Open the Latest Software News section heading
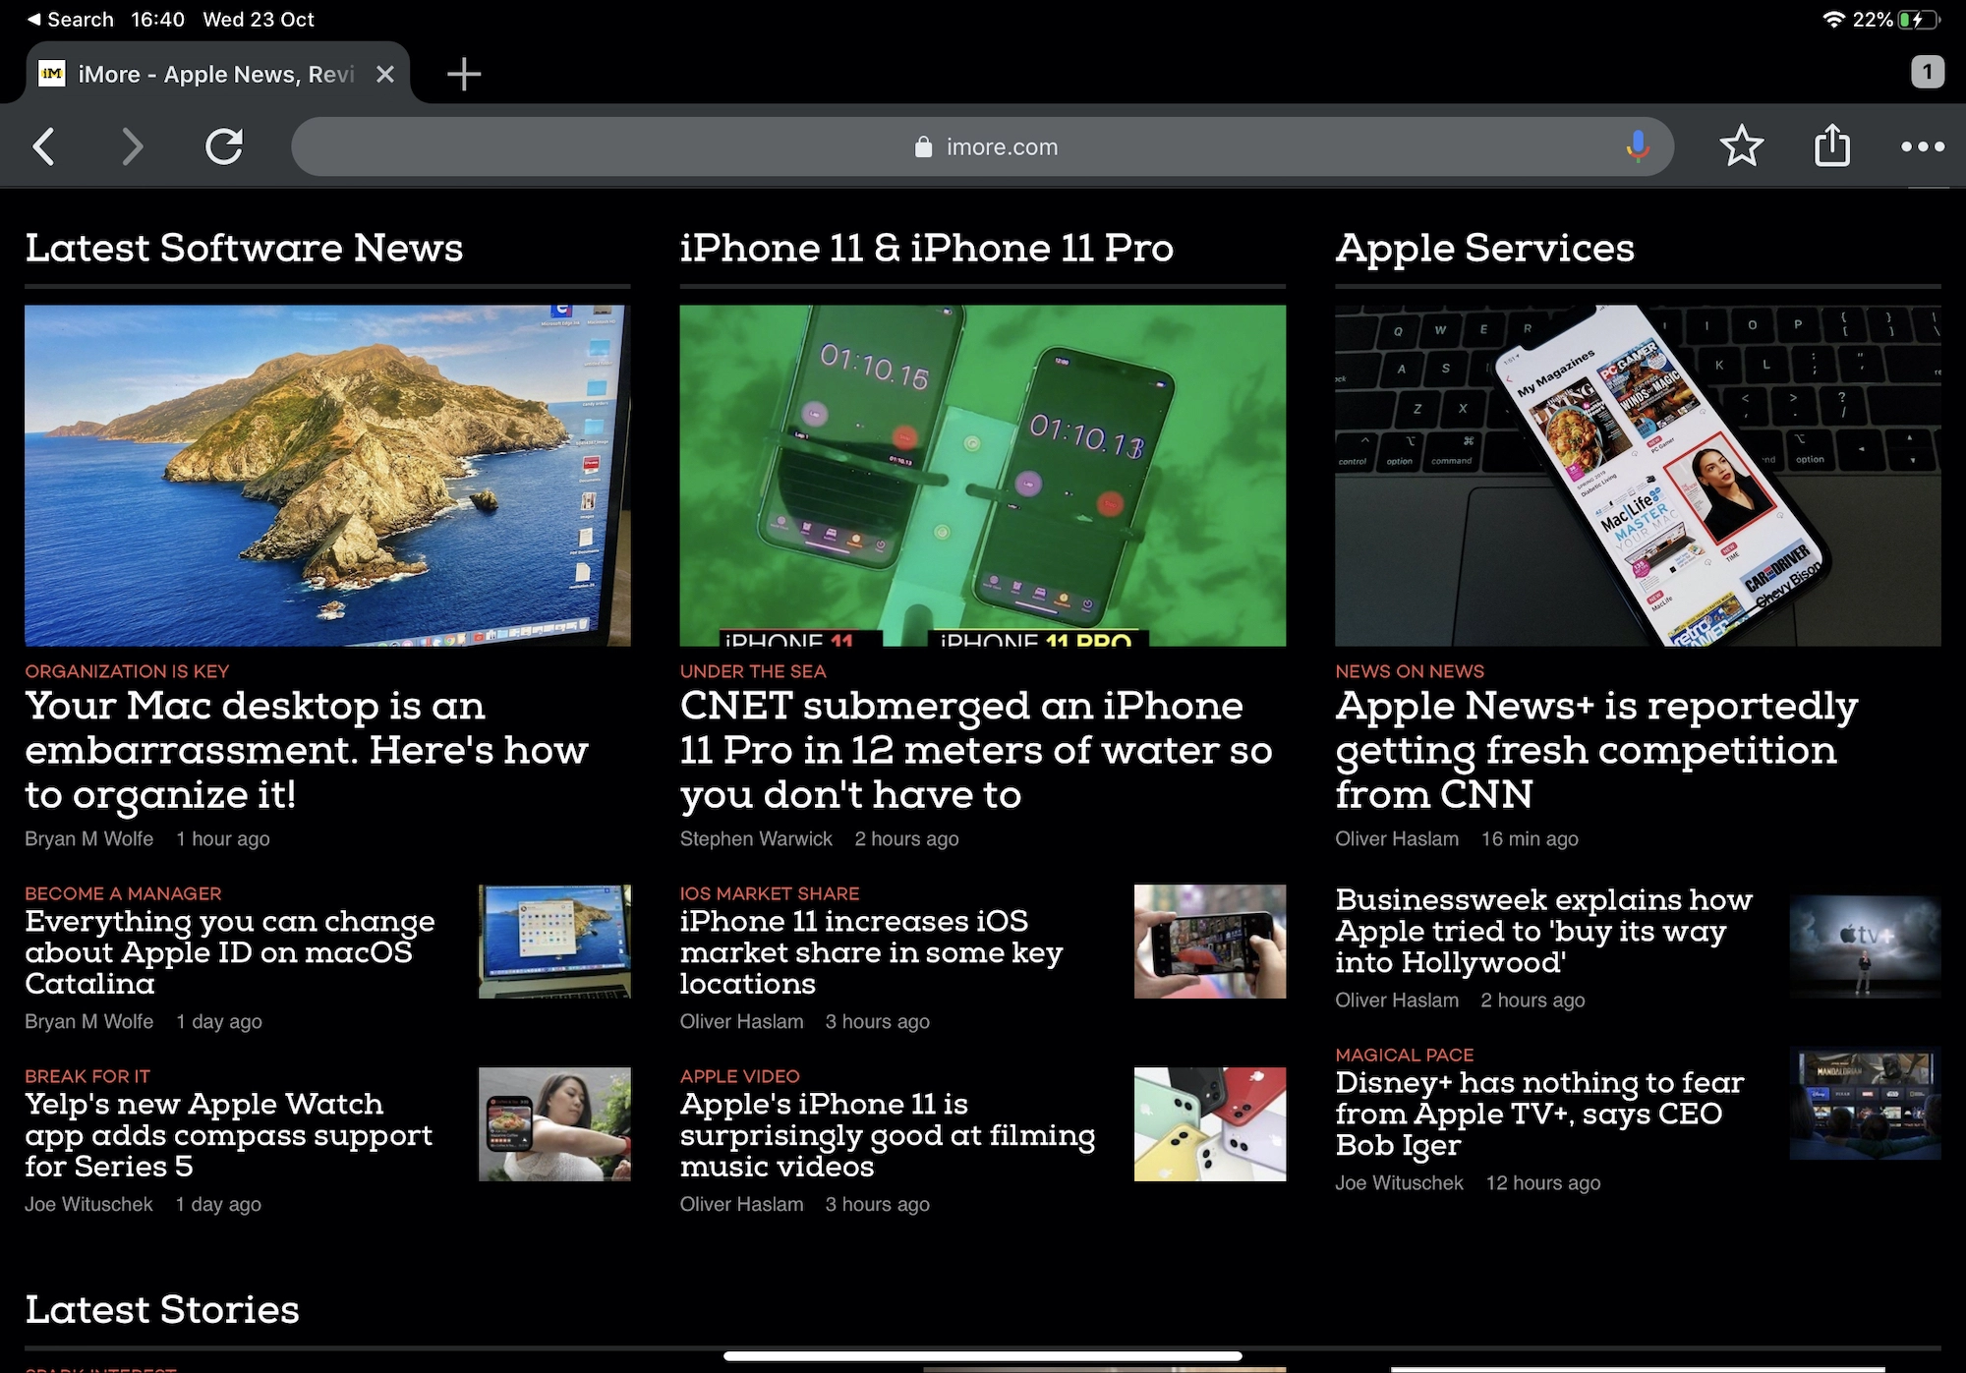The width and height of the screenshot is (1966, 1373). coord(244,248)
